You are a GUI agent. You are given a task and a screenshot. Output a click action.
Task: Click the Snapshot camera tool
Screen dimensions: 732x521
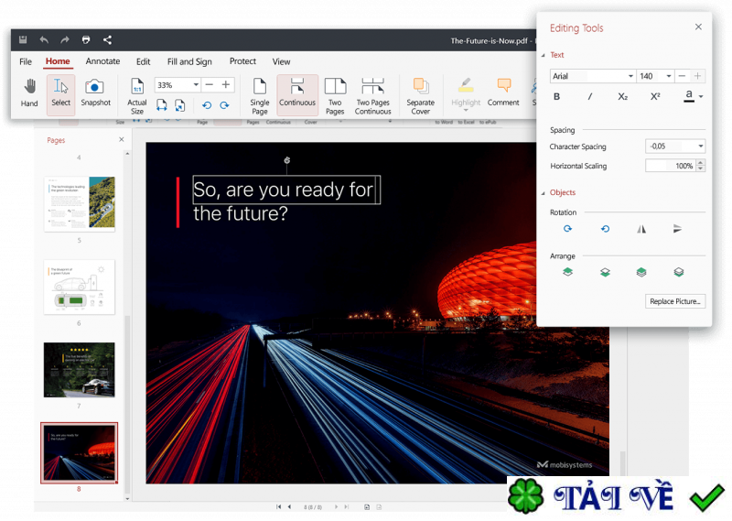[95, 92]
